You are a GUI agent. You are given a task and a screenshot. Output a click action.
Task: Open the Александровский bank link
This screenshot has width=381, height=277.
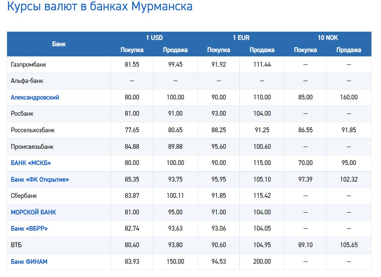(35, 97)
